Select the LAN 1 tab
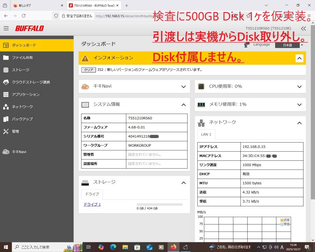The height and width of the screenshot is (252, 315). point(206,134)
